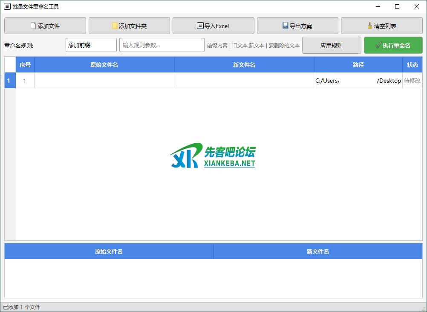The height and width of the screenshot is (312, 427).
Task: Click the upper 新文件名 column header
Action: coord(244,65)
